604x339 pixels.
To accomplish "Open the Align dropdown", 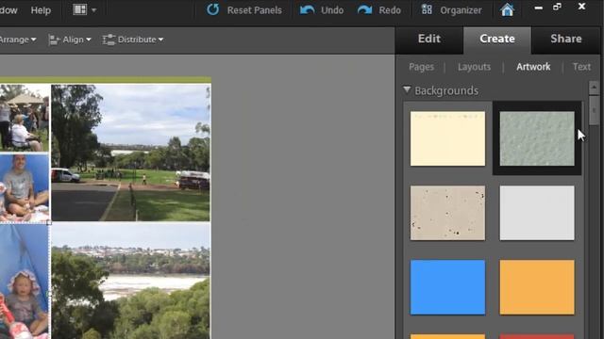I will tap(70, 40).
